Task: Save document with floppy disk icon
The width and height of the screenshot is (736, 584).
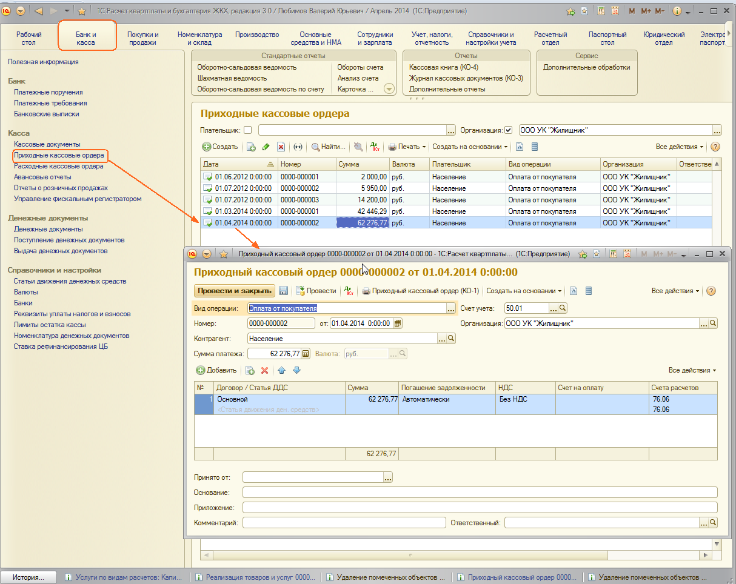Action: 283,291
